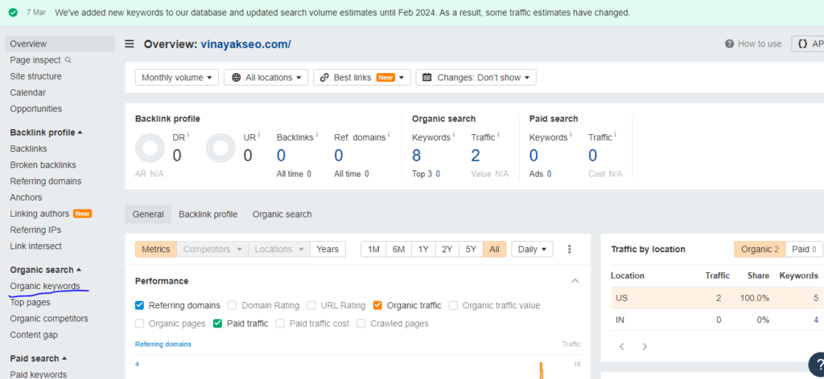Enable the Paid traffic cost checkbox
Screen dimensions: 824x379
(x=280, y=324)
